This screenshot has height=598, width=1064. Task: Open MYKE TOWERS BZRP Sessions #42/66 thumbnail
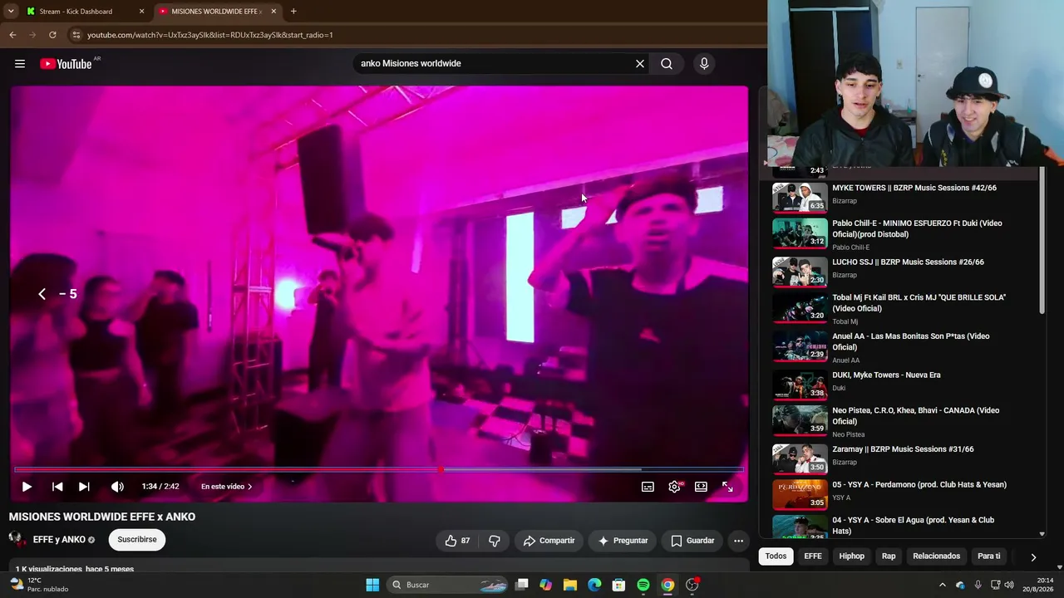800,198
